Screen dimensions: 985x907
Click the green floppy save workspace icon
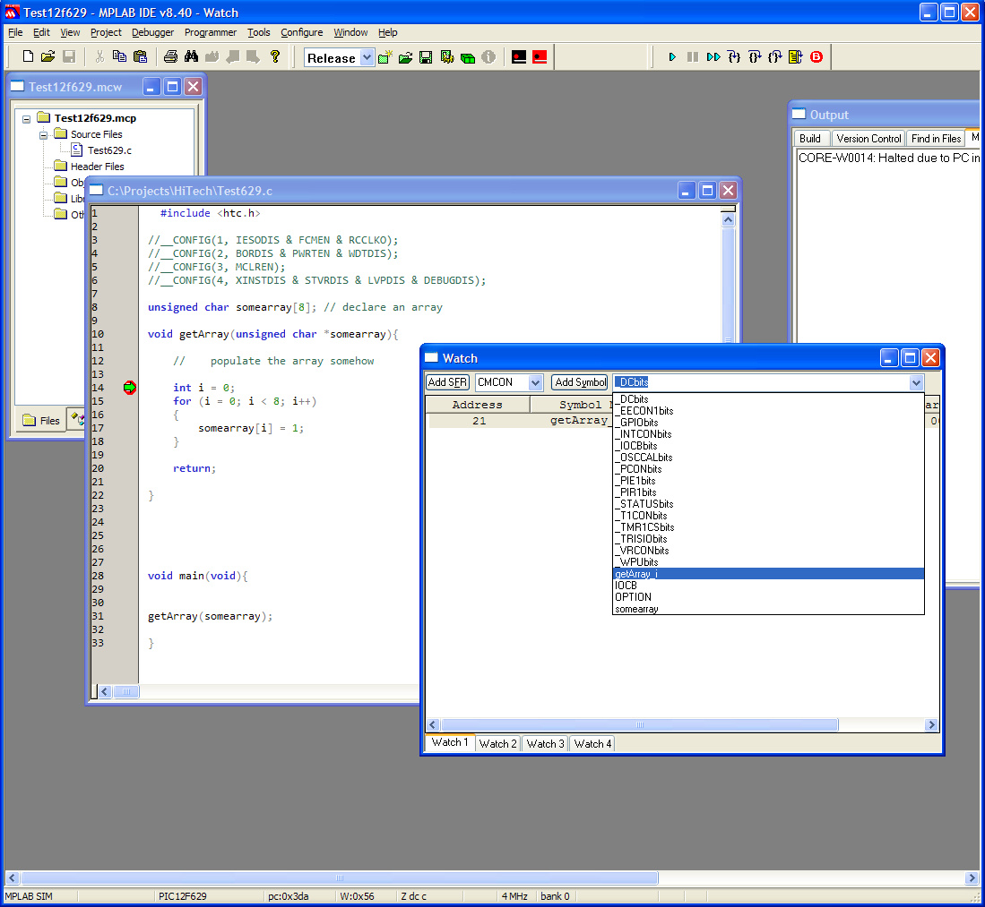point(426,57)
